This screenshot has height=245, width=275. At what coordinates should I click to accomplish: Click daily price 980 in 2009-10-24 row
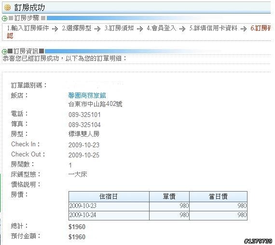(x=219, y=215)
